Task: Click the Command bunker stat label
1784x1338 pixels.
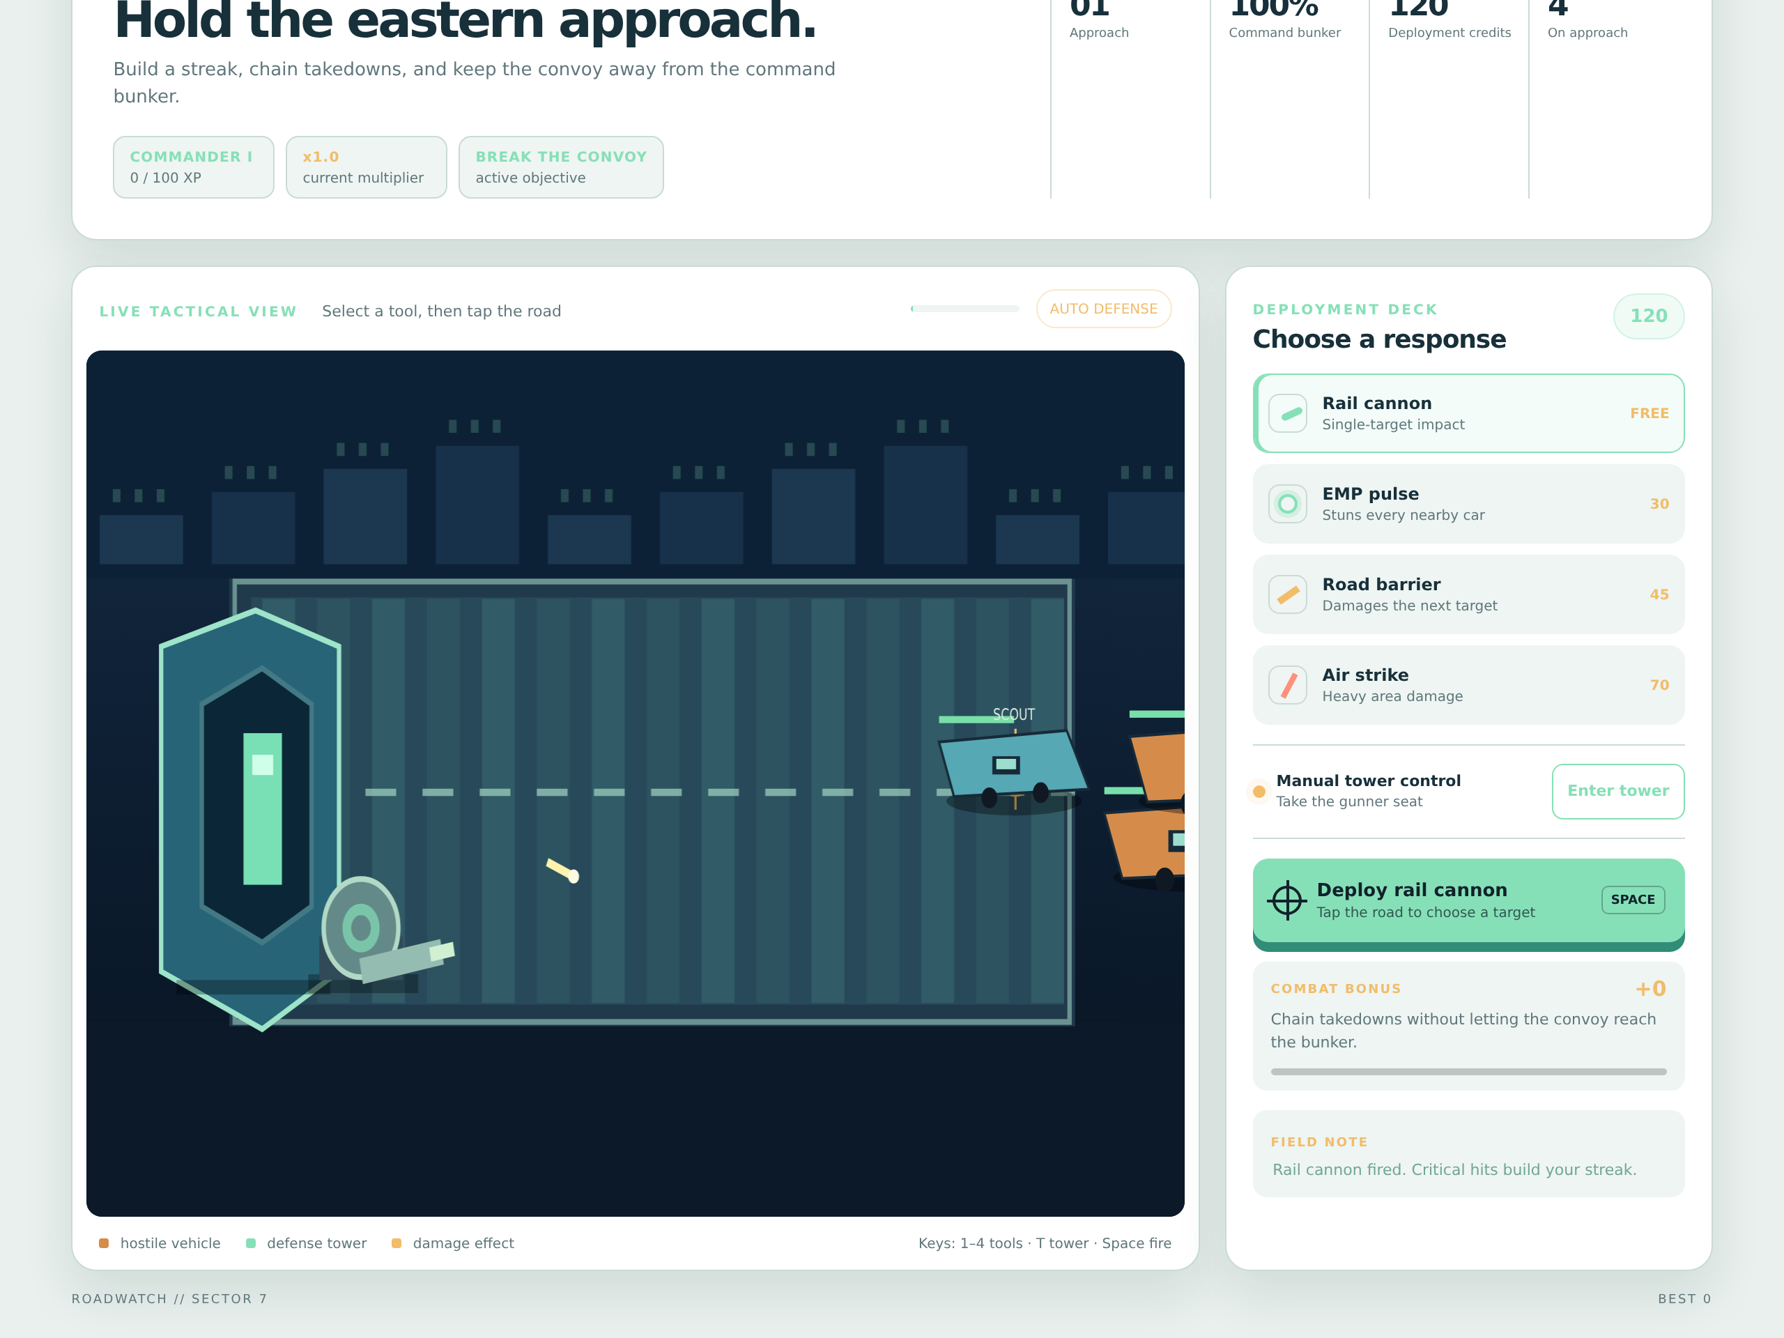Action: 1284,32
